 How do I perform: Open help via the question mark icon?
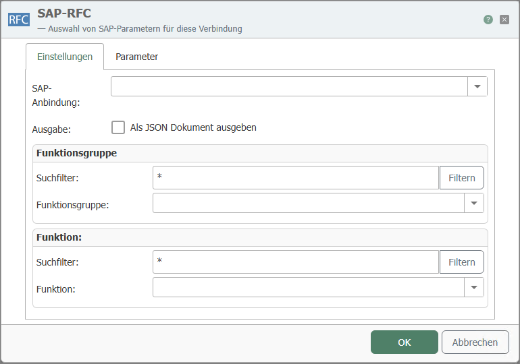(x=488, y=20)
